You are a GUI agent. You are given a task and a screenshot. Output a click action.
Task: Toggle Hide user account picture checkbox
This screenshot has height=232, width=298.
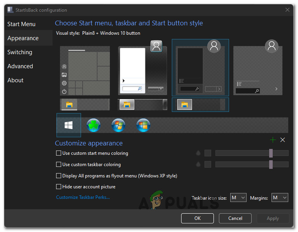pos(59,187)
